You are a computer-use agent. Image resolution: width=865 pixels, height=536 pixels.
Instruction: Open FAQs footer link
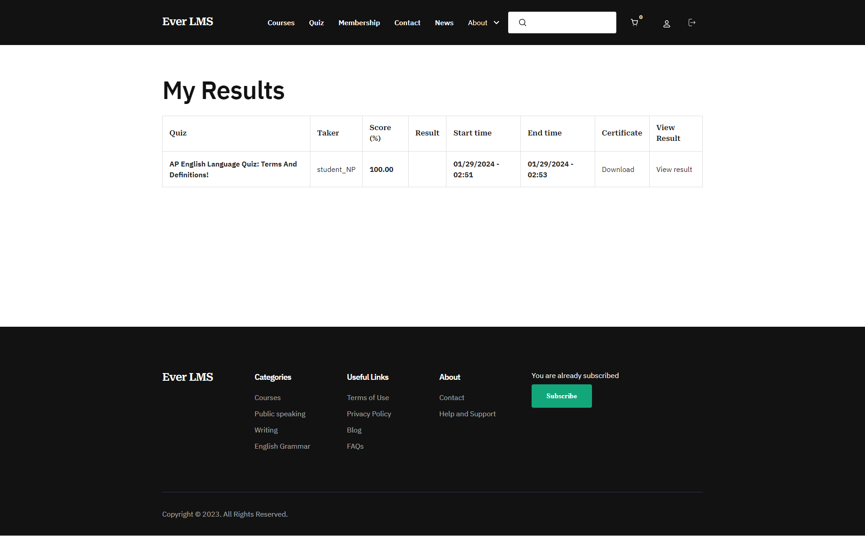pos(355,446)
